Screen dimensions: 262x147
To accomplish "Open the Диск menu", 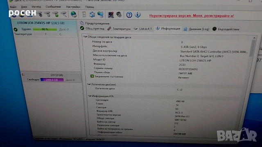I will 24,7.
